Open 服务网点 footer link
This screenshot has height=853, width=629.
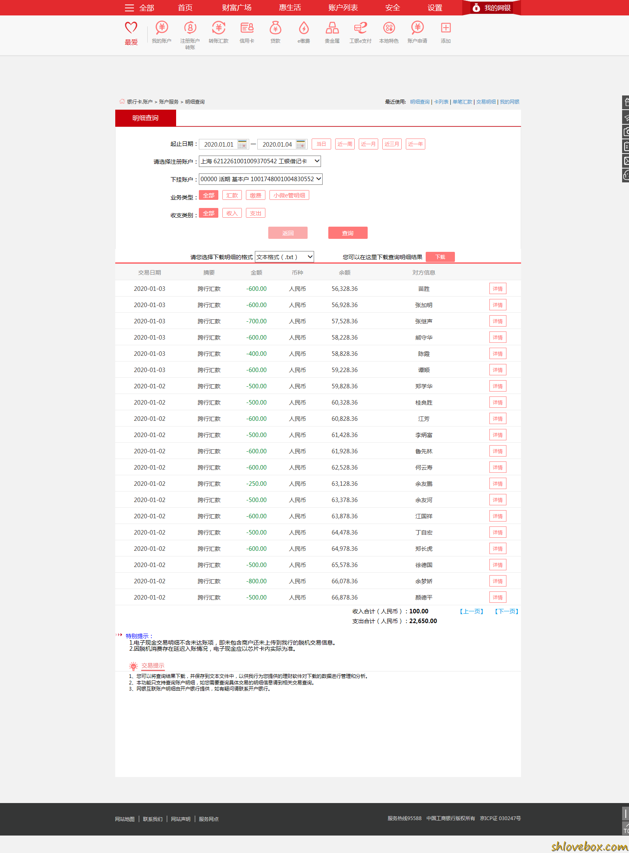209,819
